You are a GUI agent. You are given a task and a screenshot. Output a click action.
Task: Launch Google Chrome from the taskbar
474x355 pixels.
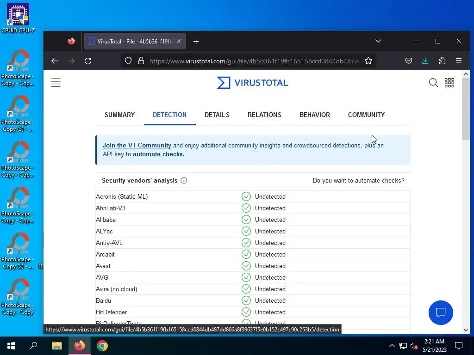tap(102, 346)
